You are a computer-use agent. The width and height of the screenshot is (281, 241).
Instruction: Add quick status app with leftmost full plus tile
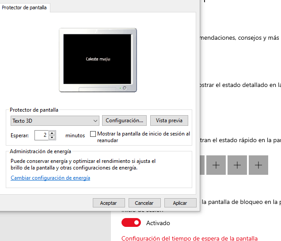[216, 165]
